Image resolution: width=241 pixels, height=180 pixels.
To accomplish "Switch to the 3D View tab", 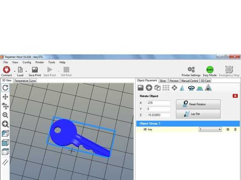I will tap(7, 81).
